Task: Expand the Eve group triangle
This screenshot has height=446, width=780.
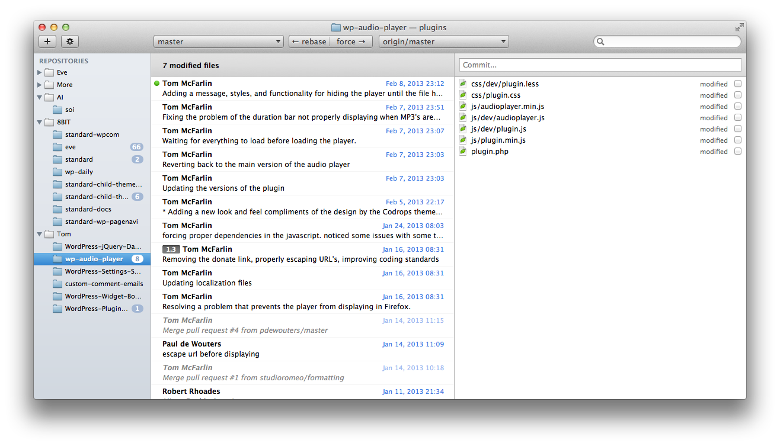Action: coord(40,72)
